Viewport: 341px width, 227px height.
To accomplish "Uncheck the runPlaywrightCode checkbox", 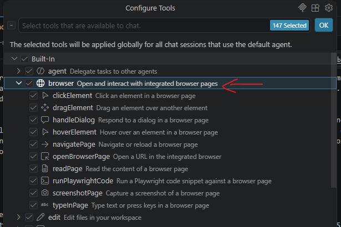I will pos(33,180).
